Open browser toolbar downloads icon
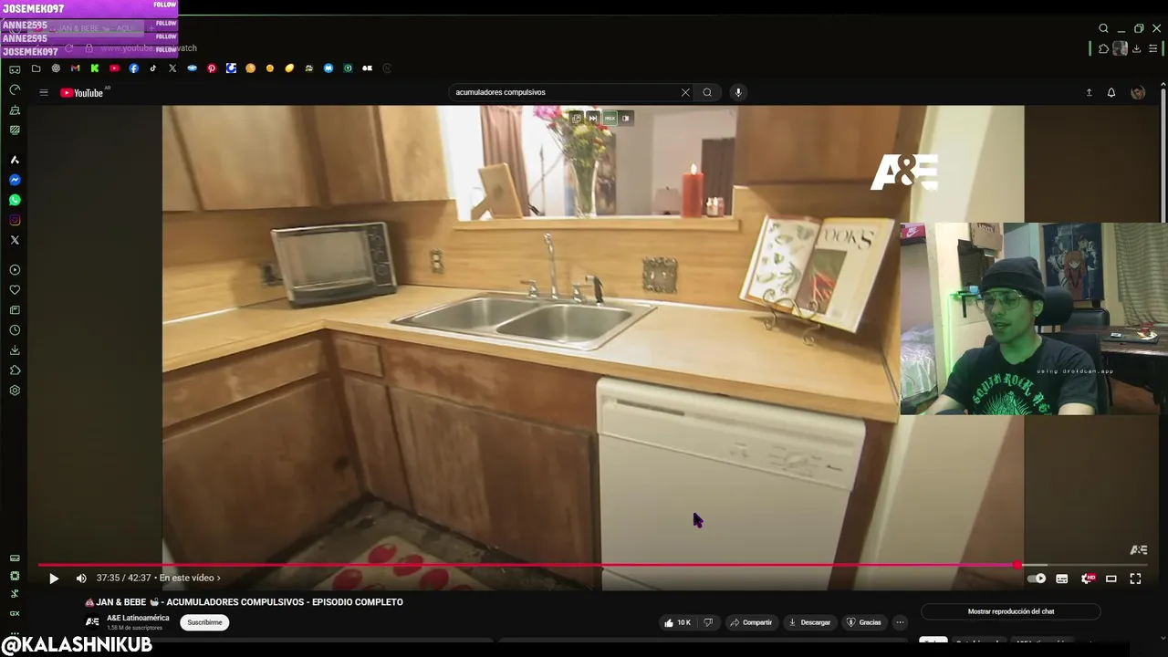This screenshot has height=657, width=1168. (1136, 48)
